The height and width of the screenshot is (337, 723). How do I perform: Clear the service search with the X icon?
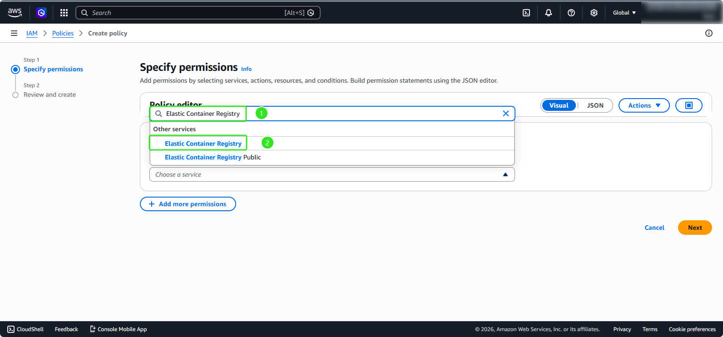[506, 114]
